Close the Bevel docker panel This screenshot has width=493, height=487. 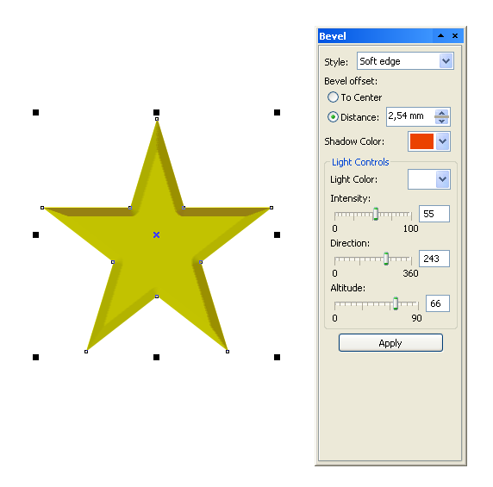tap(454, 36)
